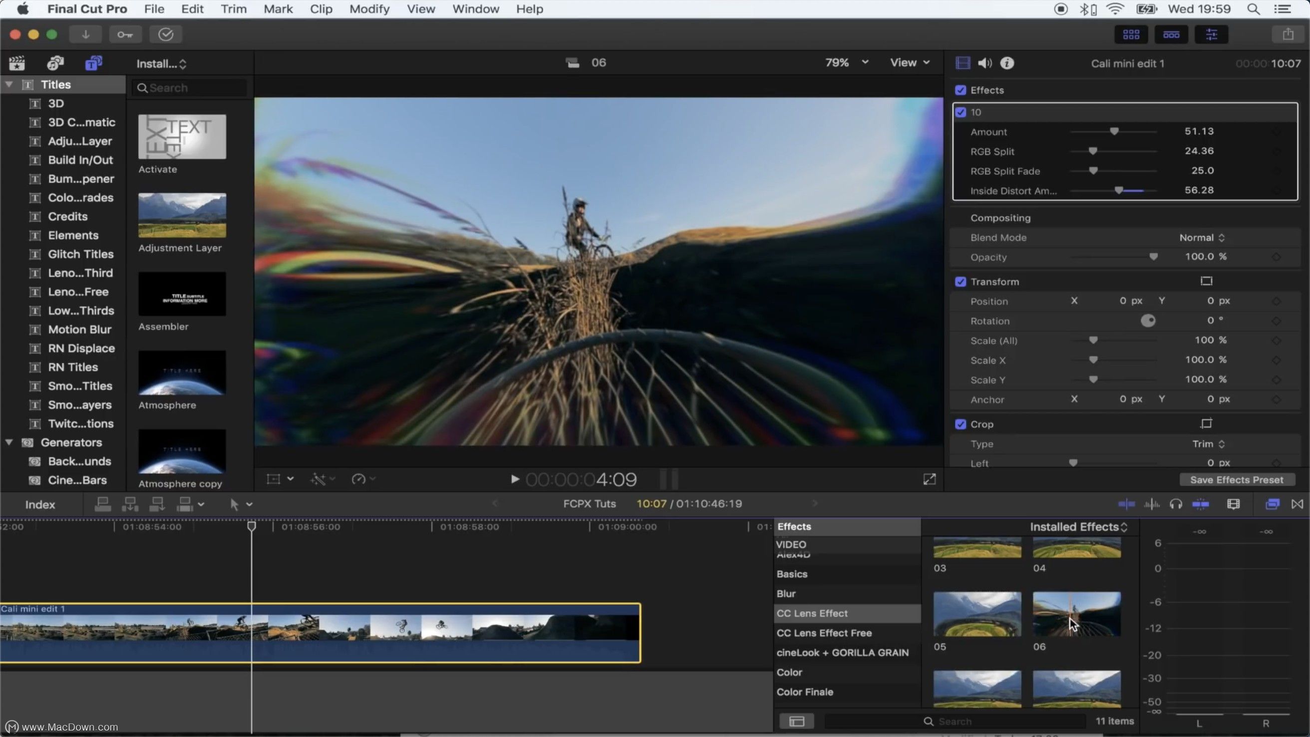Click the zoom level 79% dropdown
1310x737 pixels.
(x=846, y=62)
